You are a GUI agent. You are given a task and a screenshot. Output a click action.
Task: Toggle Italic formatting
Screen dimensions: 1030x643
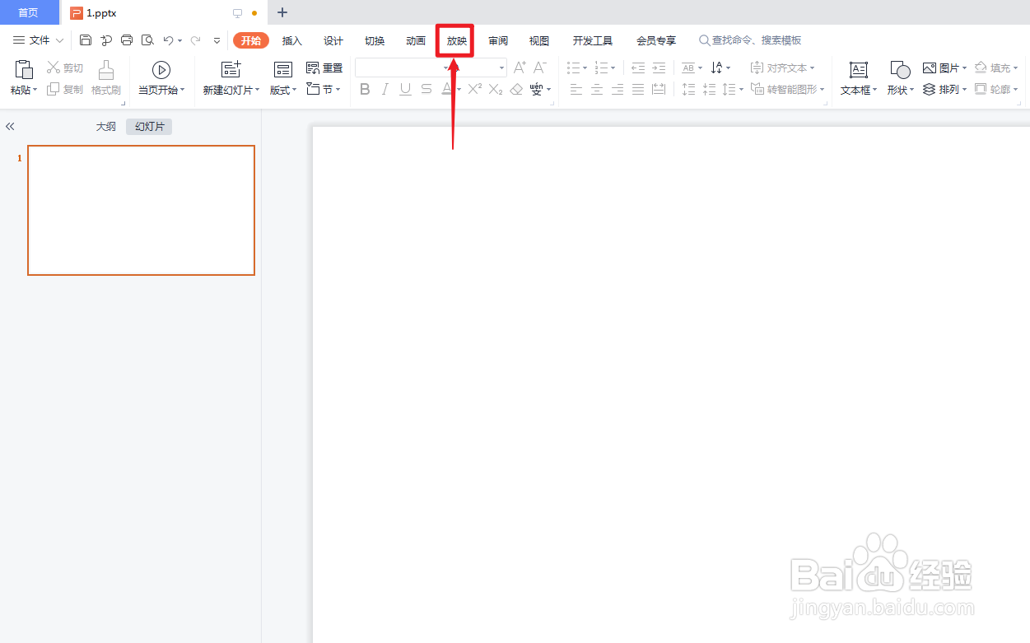(x=385, y=89)
